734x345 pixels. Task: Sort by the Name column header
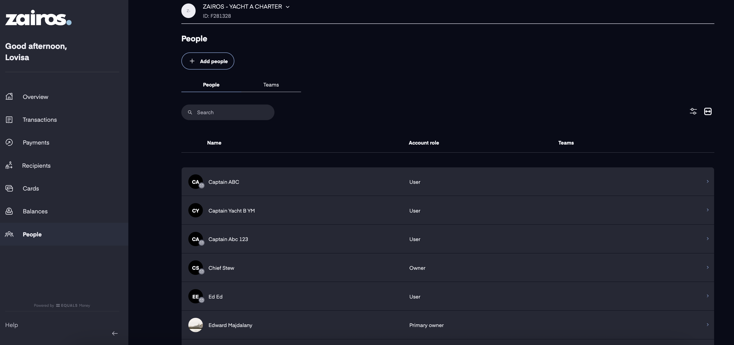click(214, 143)
